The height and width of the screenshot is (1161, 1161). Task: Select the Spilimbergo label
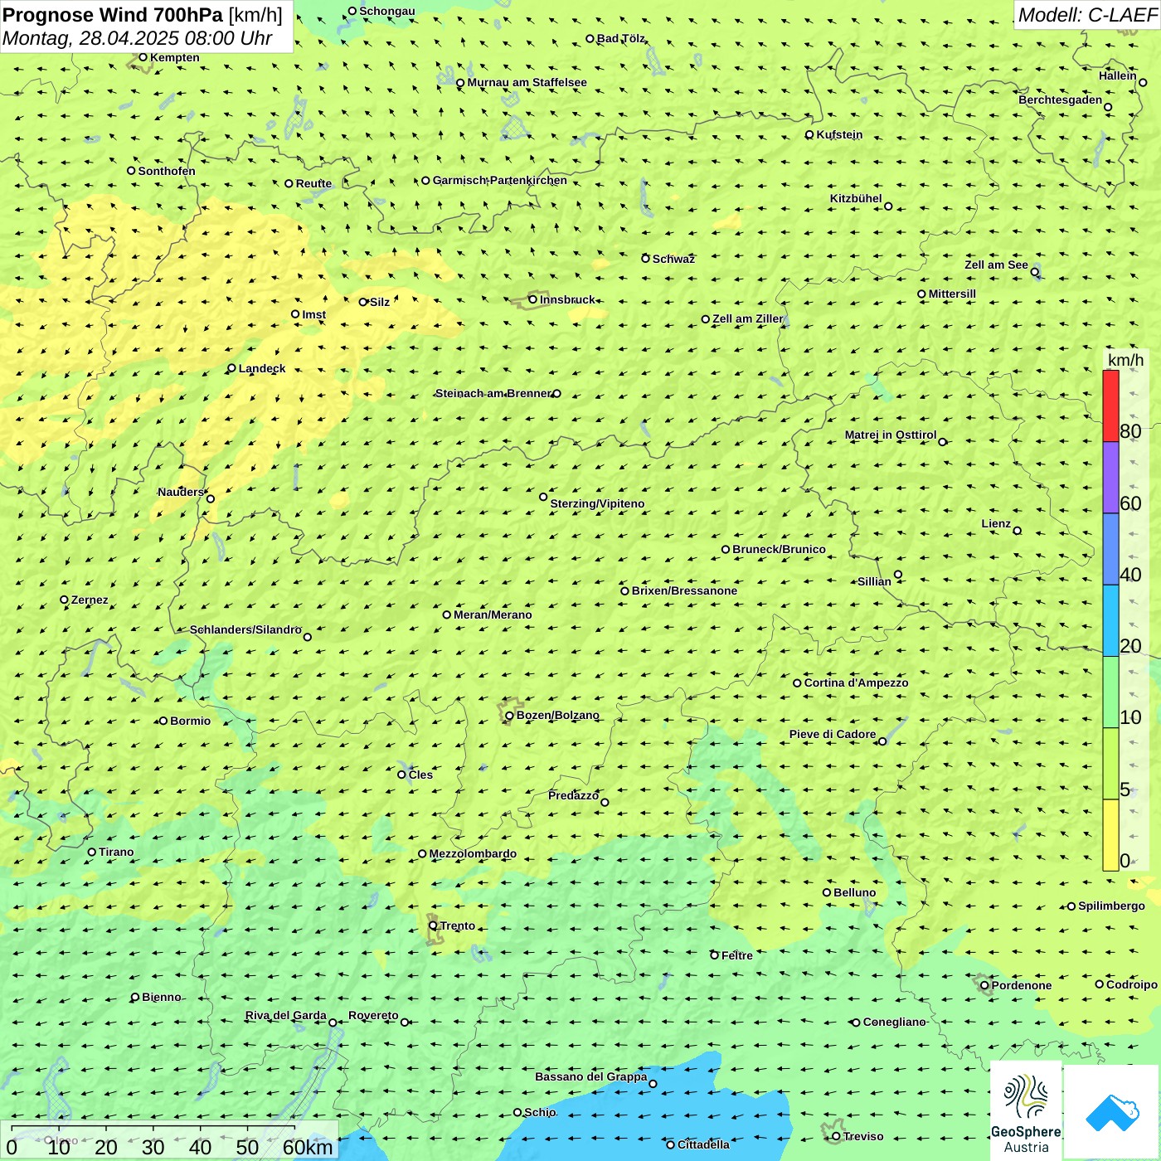[x=1111, y=906]
